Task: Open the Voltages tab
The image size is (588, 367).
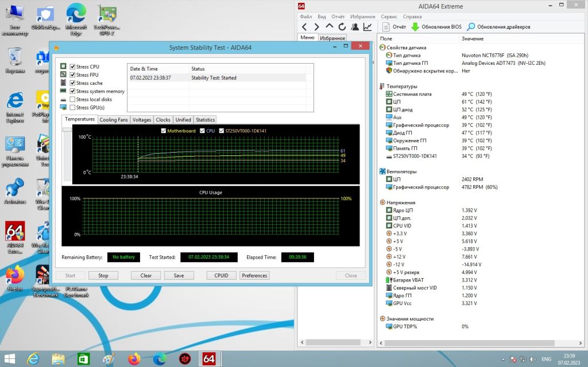Action: [x=142, y=120]
